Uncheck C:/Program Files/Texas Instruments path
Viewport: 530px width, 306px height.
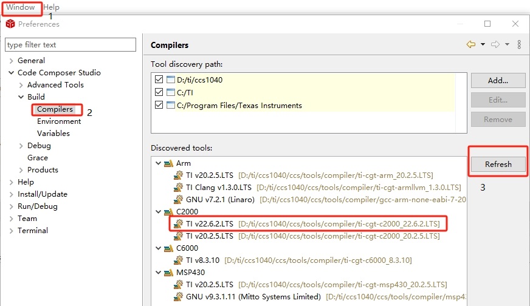tap(159, 104)
